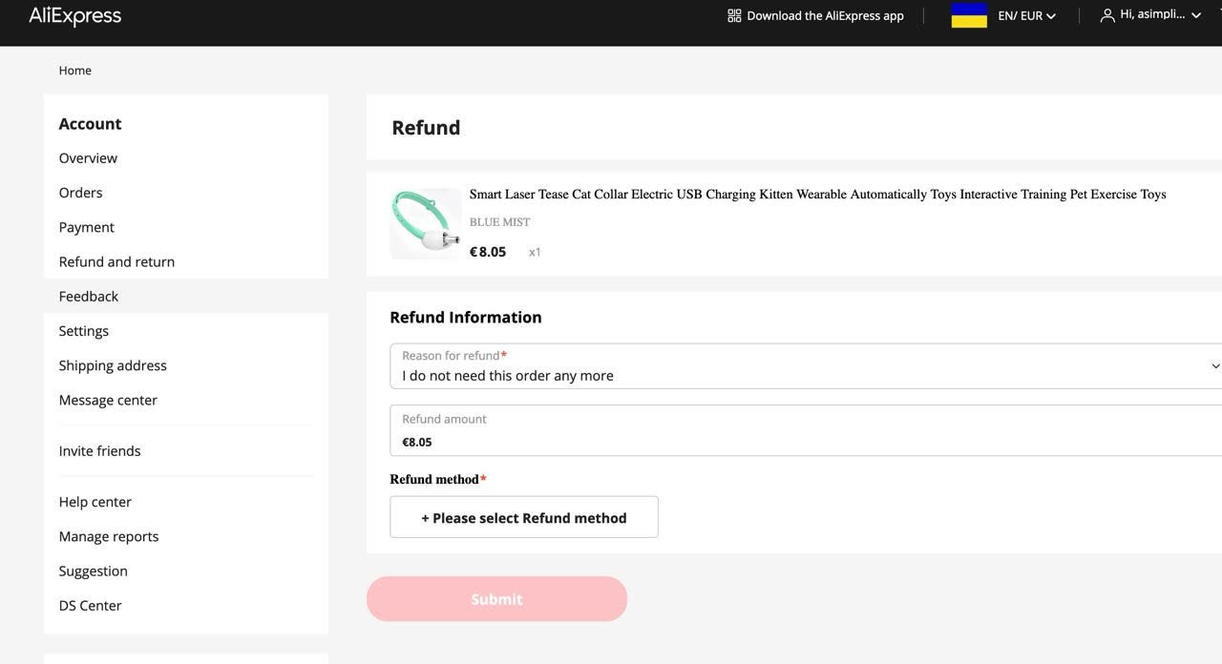Open Refund and return sidebar item

(x=116, y=261)
